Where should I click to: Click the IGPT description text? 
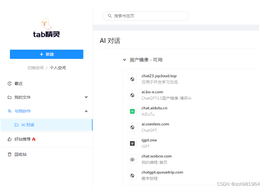(146, 146)
